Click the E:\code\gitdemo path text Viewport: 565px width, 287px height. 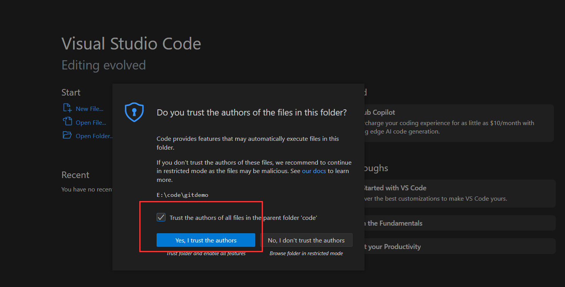coord(182,195)
